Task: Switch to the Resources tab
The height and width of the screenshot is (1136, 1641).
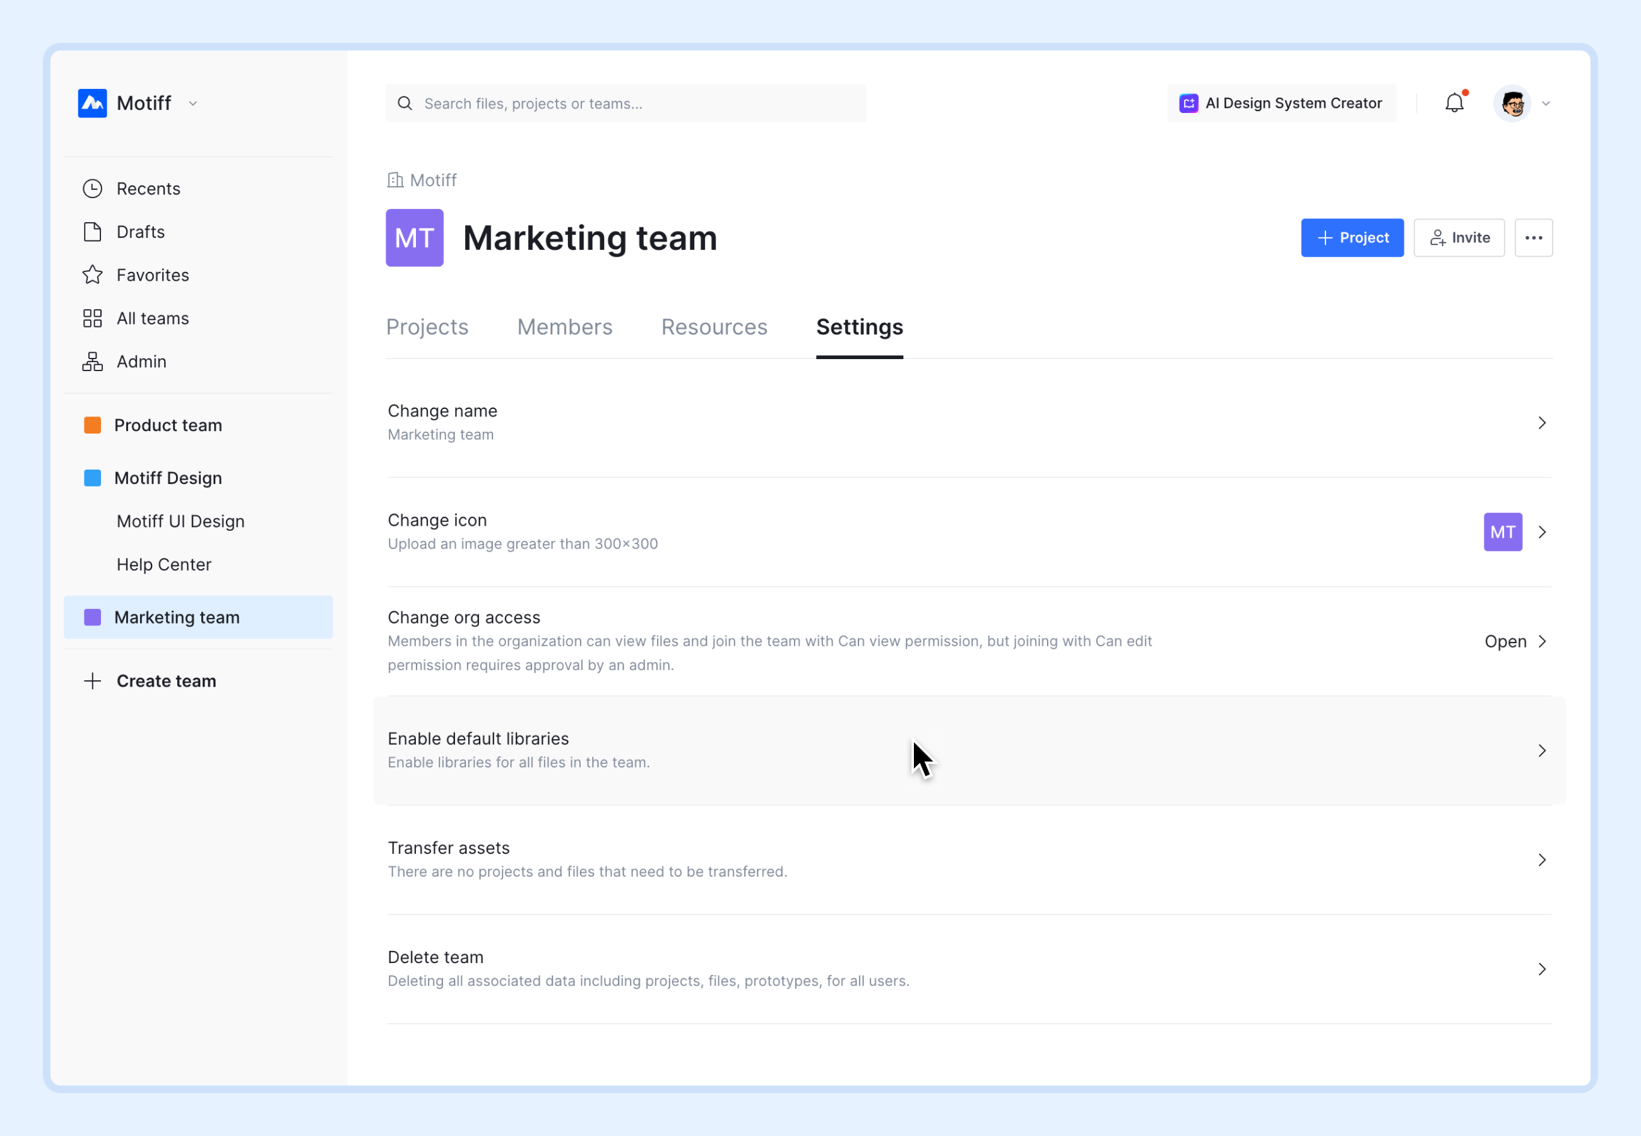Action: [x=714, y=328]
